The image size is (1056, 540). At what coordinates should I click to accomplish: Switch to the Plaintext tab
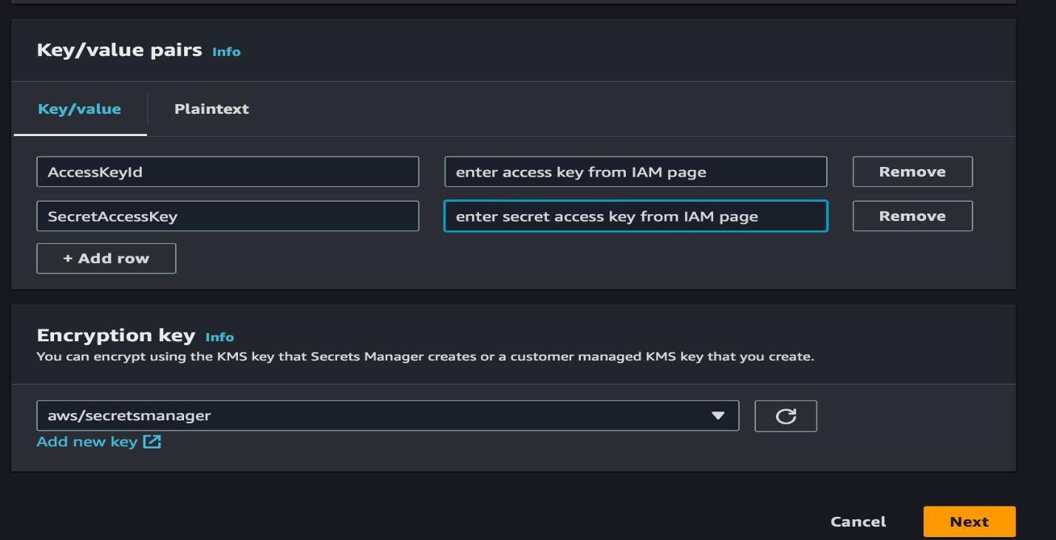tap(211, 108)
